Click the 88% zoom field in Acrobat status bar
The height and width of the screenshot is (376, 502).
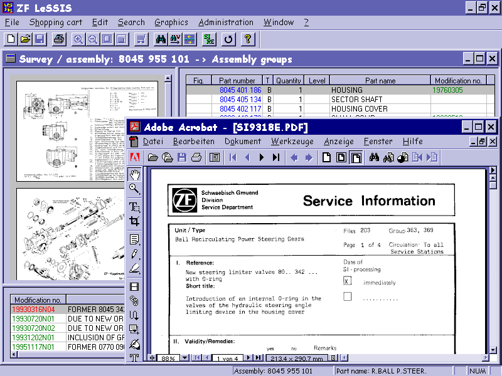click(x=168, y=358)
